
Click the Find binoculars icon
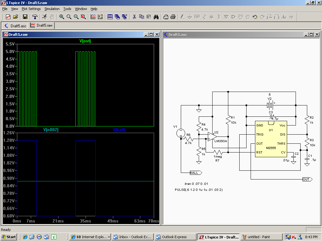tap(156, 17)
